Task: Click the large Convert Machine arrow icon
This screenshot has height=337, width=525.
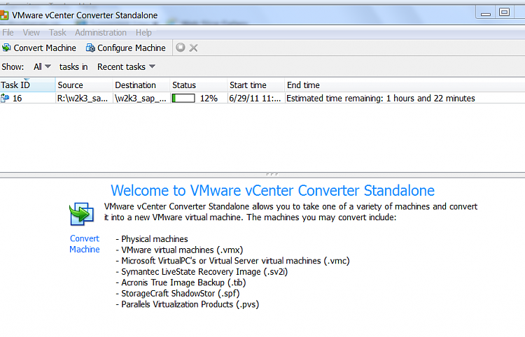Action: [81, 214]
